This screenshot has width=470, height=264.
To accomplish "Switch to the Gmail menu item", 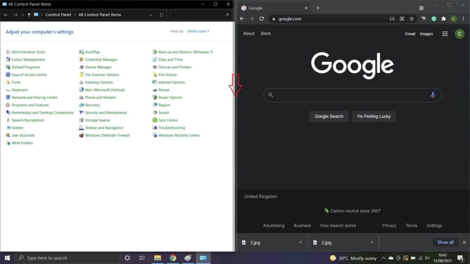I will [410, 33].
